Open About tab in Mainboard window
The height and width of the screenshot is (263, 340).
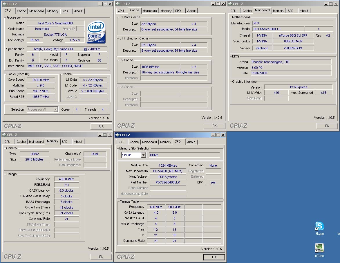click(x=304, y=11)
